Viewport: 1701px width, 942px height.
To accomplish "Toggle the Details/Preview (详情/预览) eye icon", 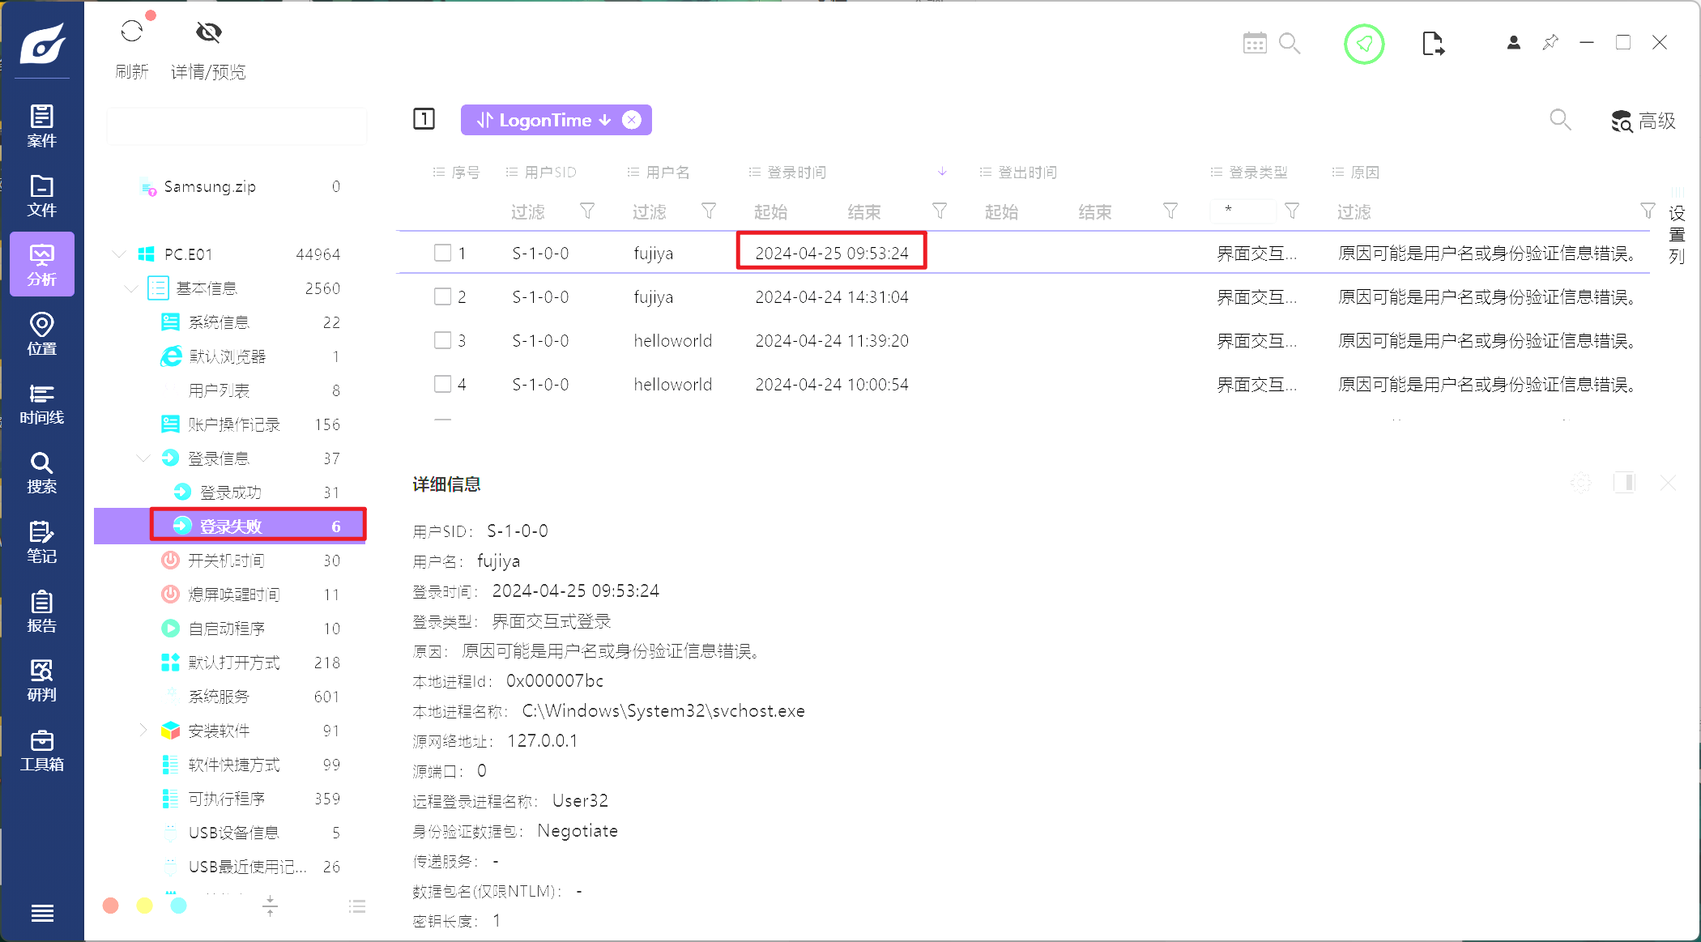I will (x=208, y=32).
